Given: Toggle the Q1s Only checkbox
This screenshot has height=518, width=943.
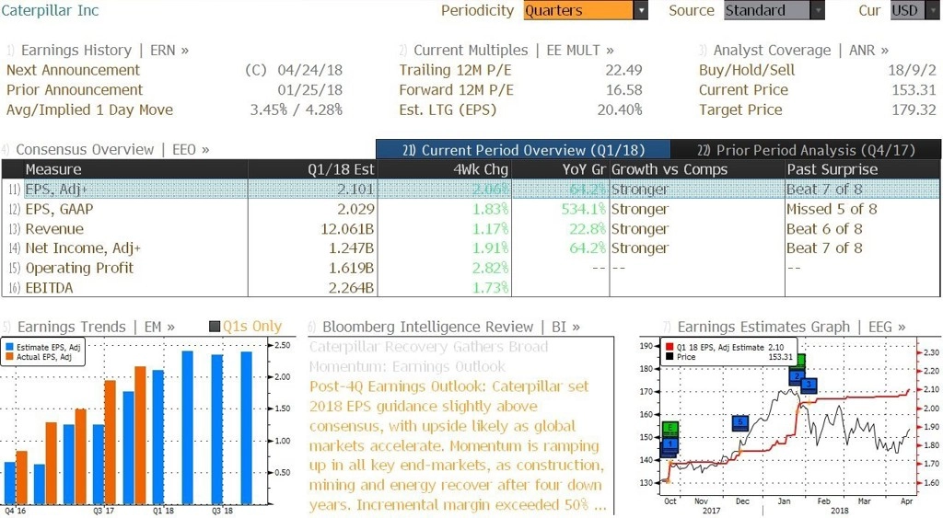Looking at the screenshot, I should coord(215,327).
